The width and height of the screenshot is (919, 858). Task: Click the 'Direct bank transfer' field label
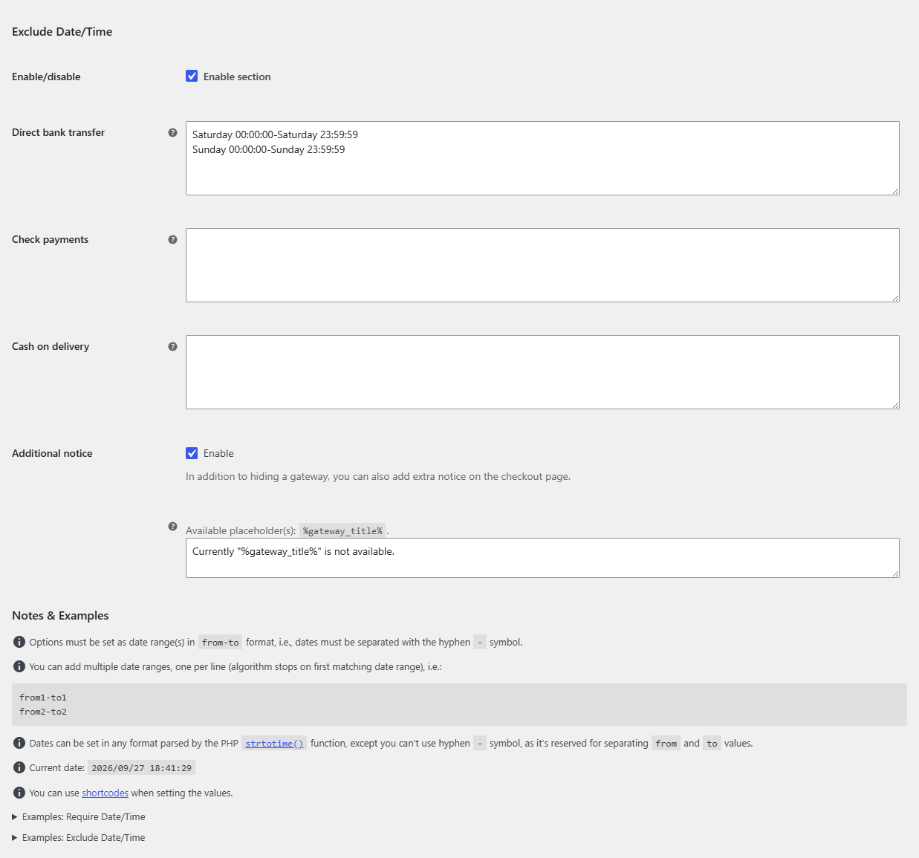[58, 132]
